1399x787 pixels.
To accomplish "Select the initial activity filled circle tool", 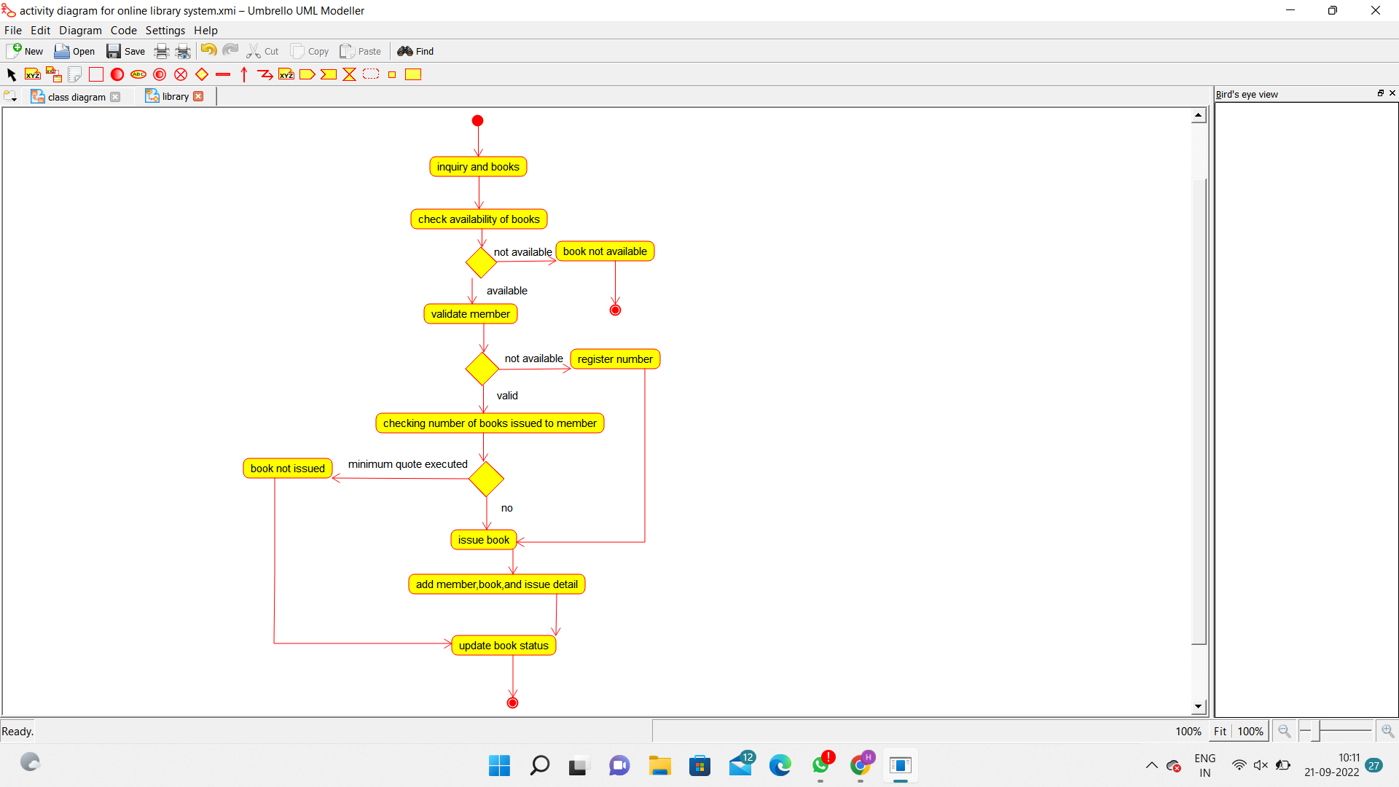I will coord(117,74).
